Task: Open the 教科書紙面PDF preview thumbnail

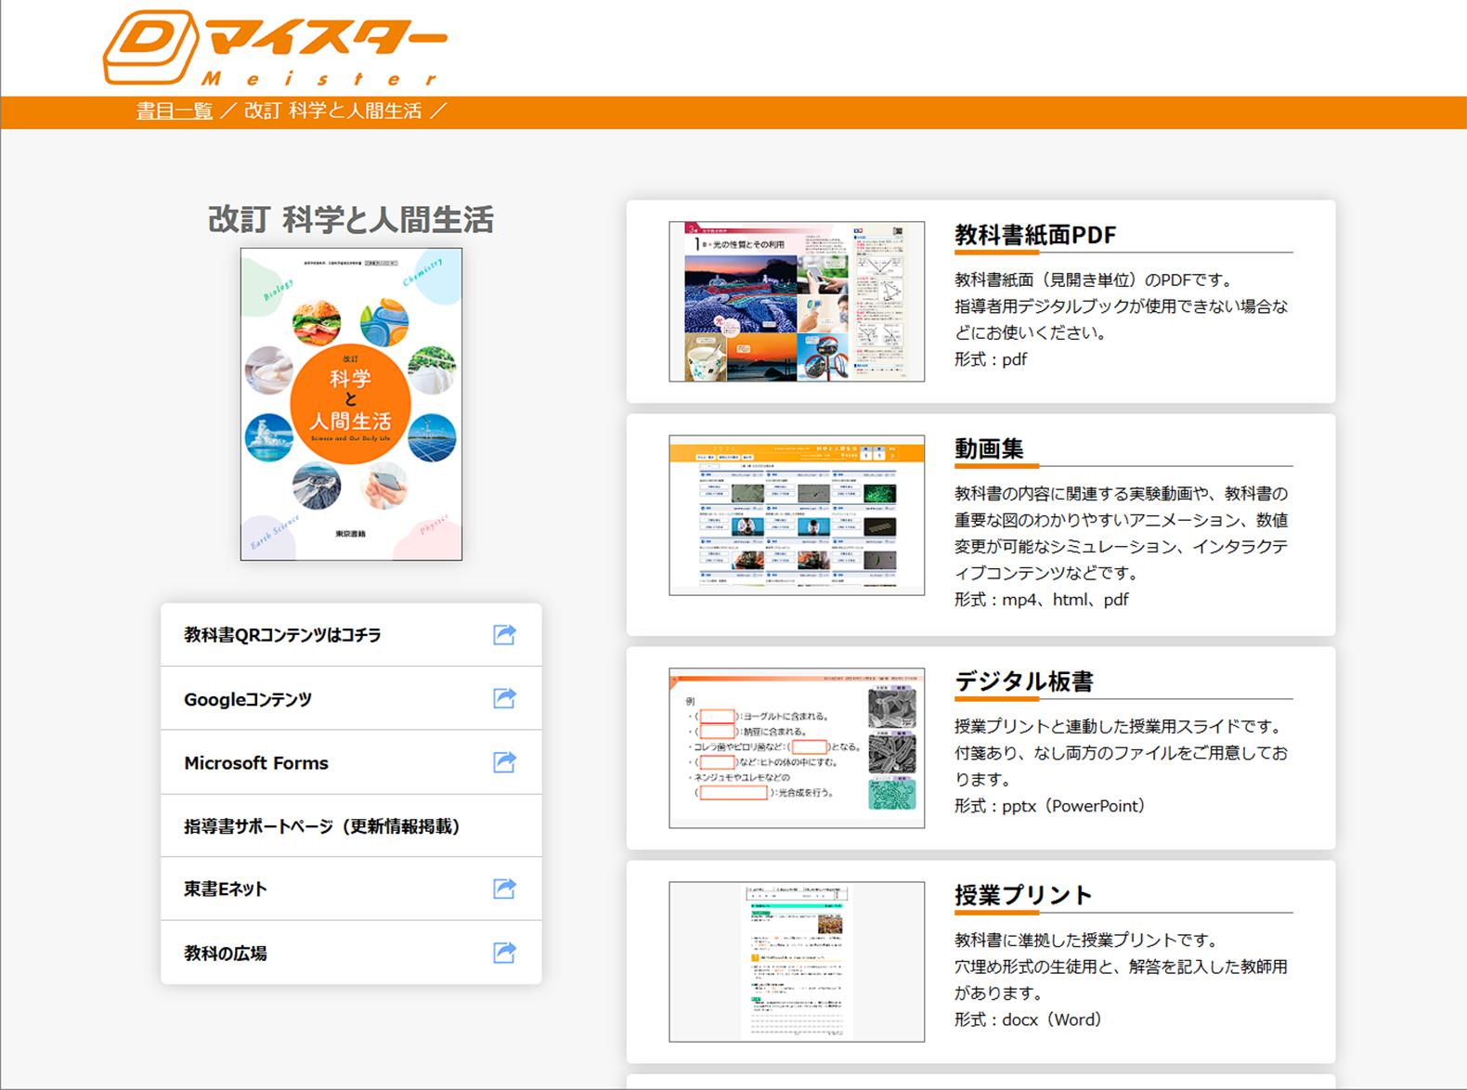Action: click(797, 302)
